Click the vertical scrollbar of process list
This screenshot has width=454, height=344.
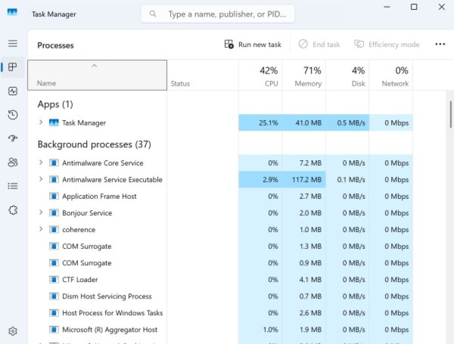click(x=450, y=115)
